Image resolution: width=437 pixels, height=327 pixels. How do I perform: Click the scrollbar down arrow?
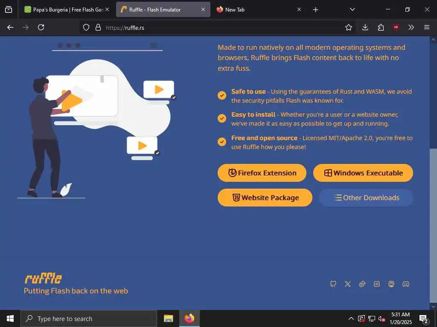[x=433, y=307]
